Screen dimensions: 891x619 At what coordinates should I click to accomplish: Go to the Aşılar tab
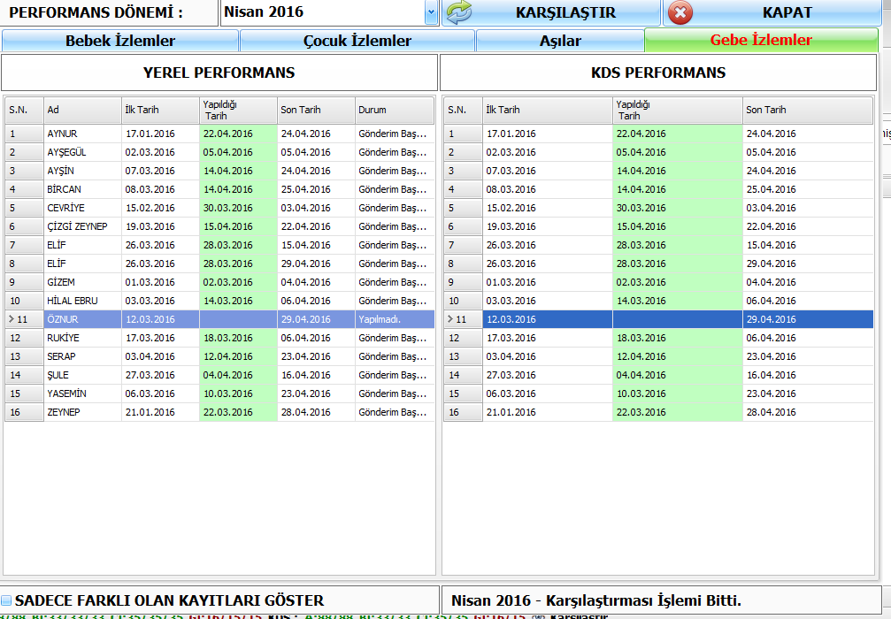pos(559,41)
